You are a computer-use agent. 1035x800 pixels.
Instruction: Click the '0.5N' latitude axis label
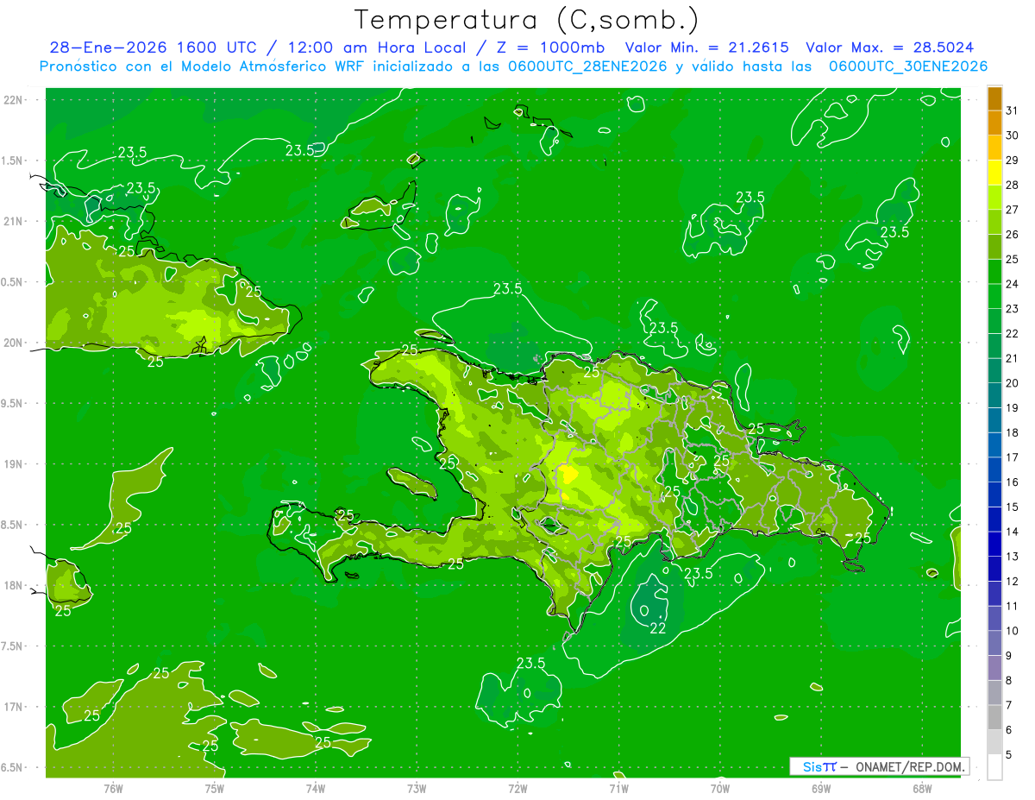[x=13, y=282]
